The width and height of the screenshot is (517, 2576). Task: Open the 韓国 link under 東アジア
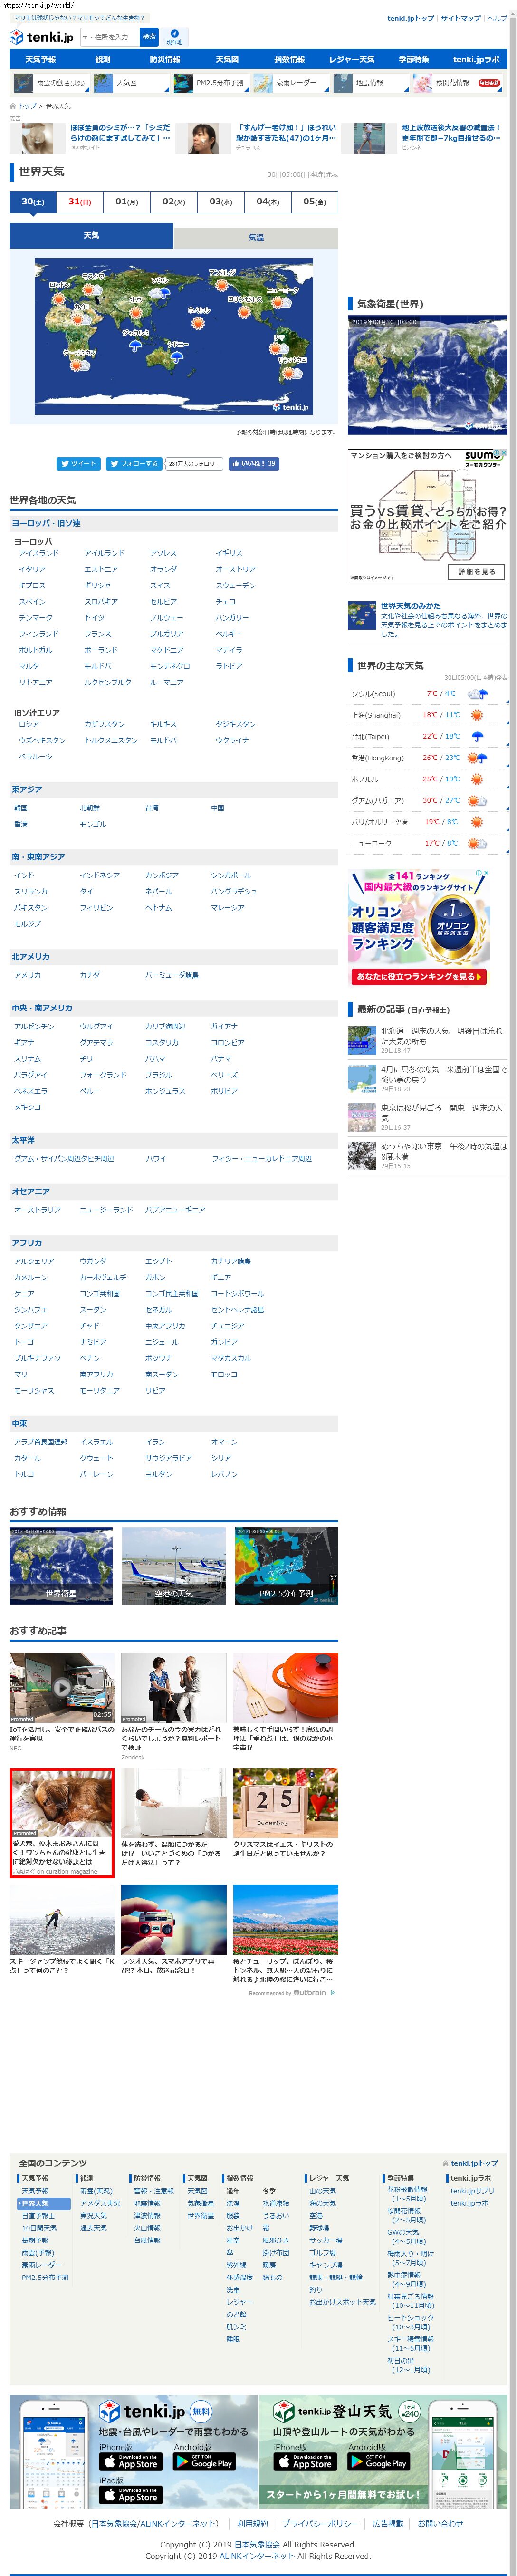21,808
